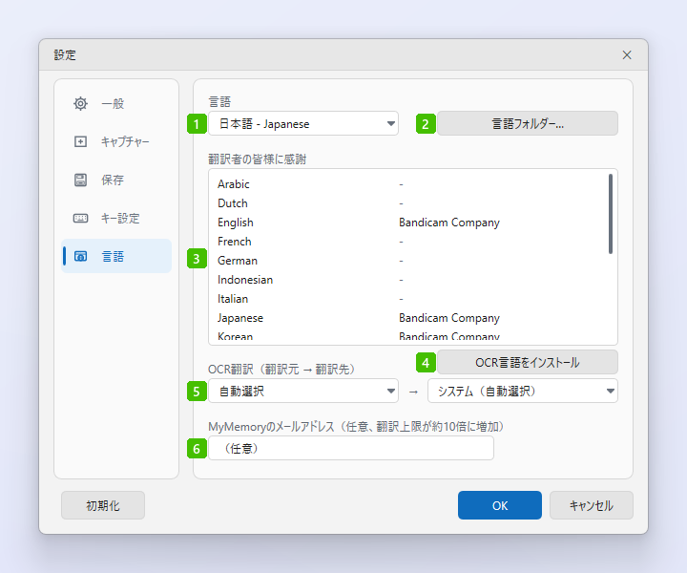Screen dimensions: 687x573
Task: Click Bandicam Company beside Japanese
Action: pyautogui.click(x=449, y=318)
